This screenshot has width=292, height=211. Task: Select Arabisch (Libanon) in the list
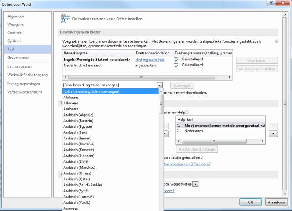tap(110, 156)
